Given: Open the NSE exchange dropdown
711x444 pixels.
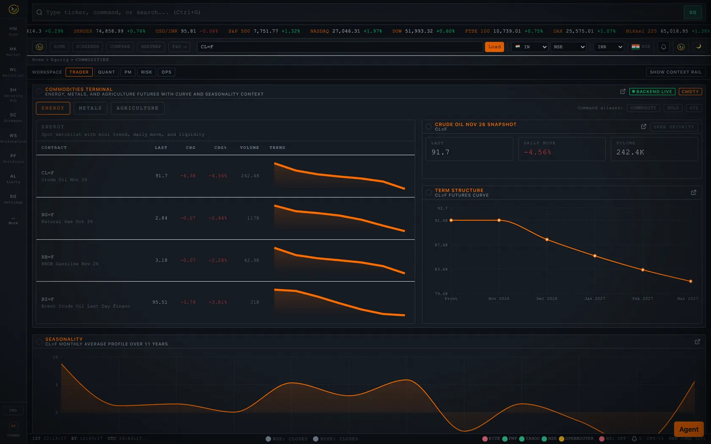Looking at the screenshot, I should (569, 47).
